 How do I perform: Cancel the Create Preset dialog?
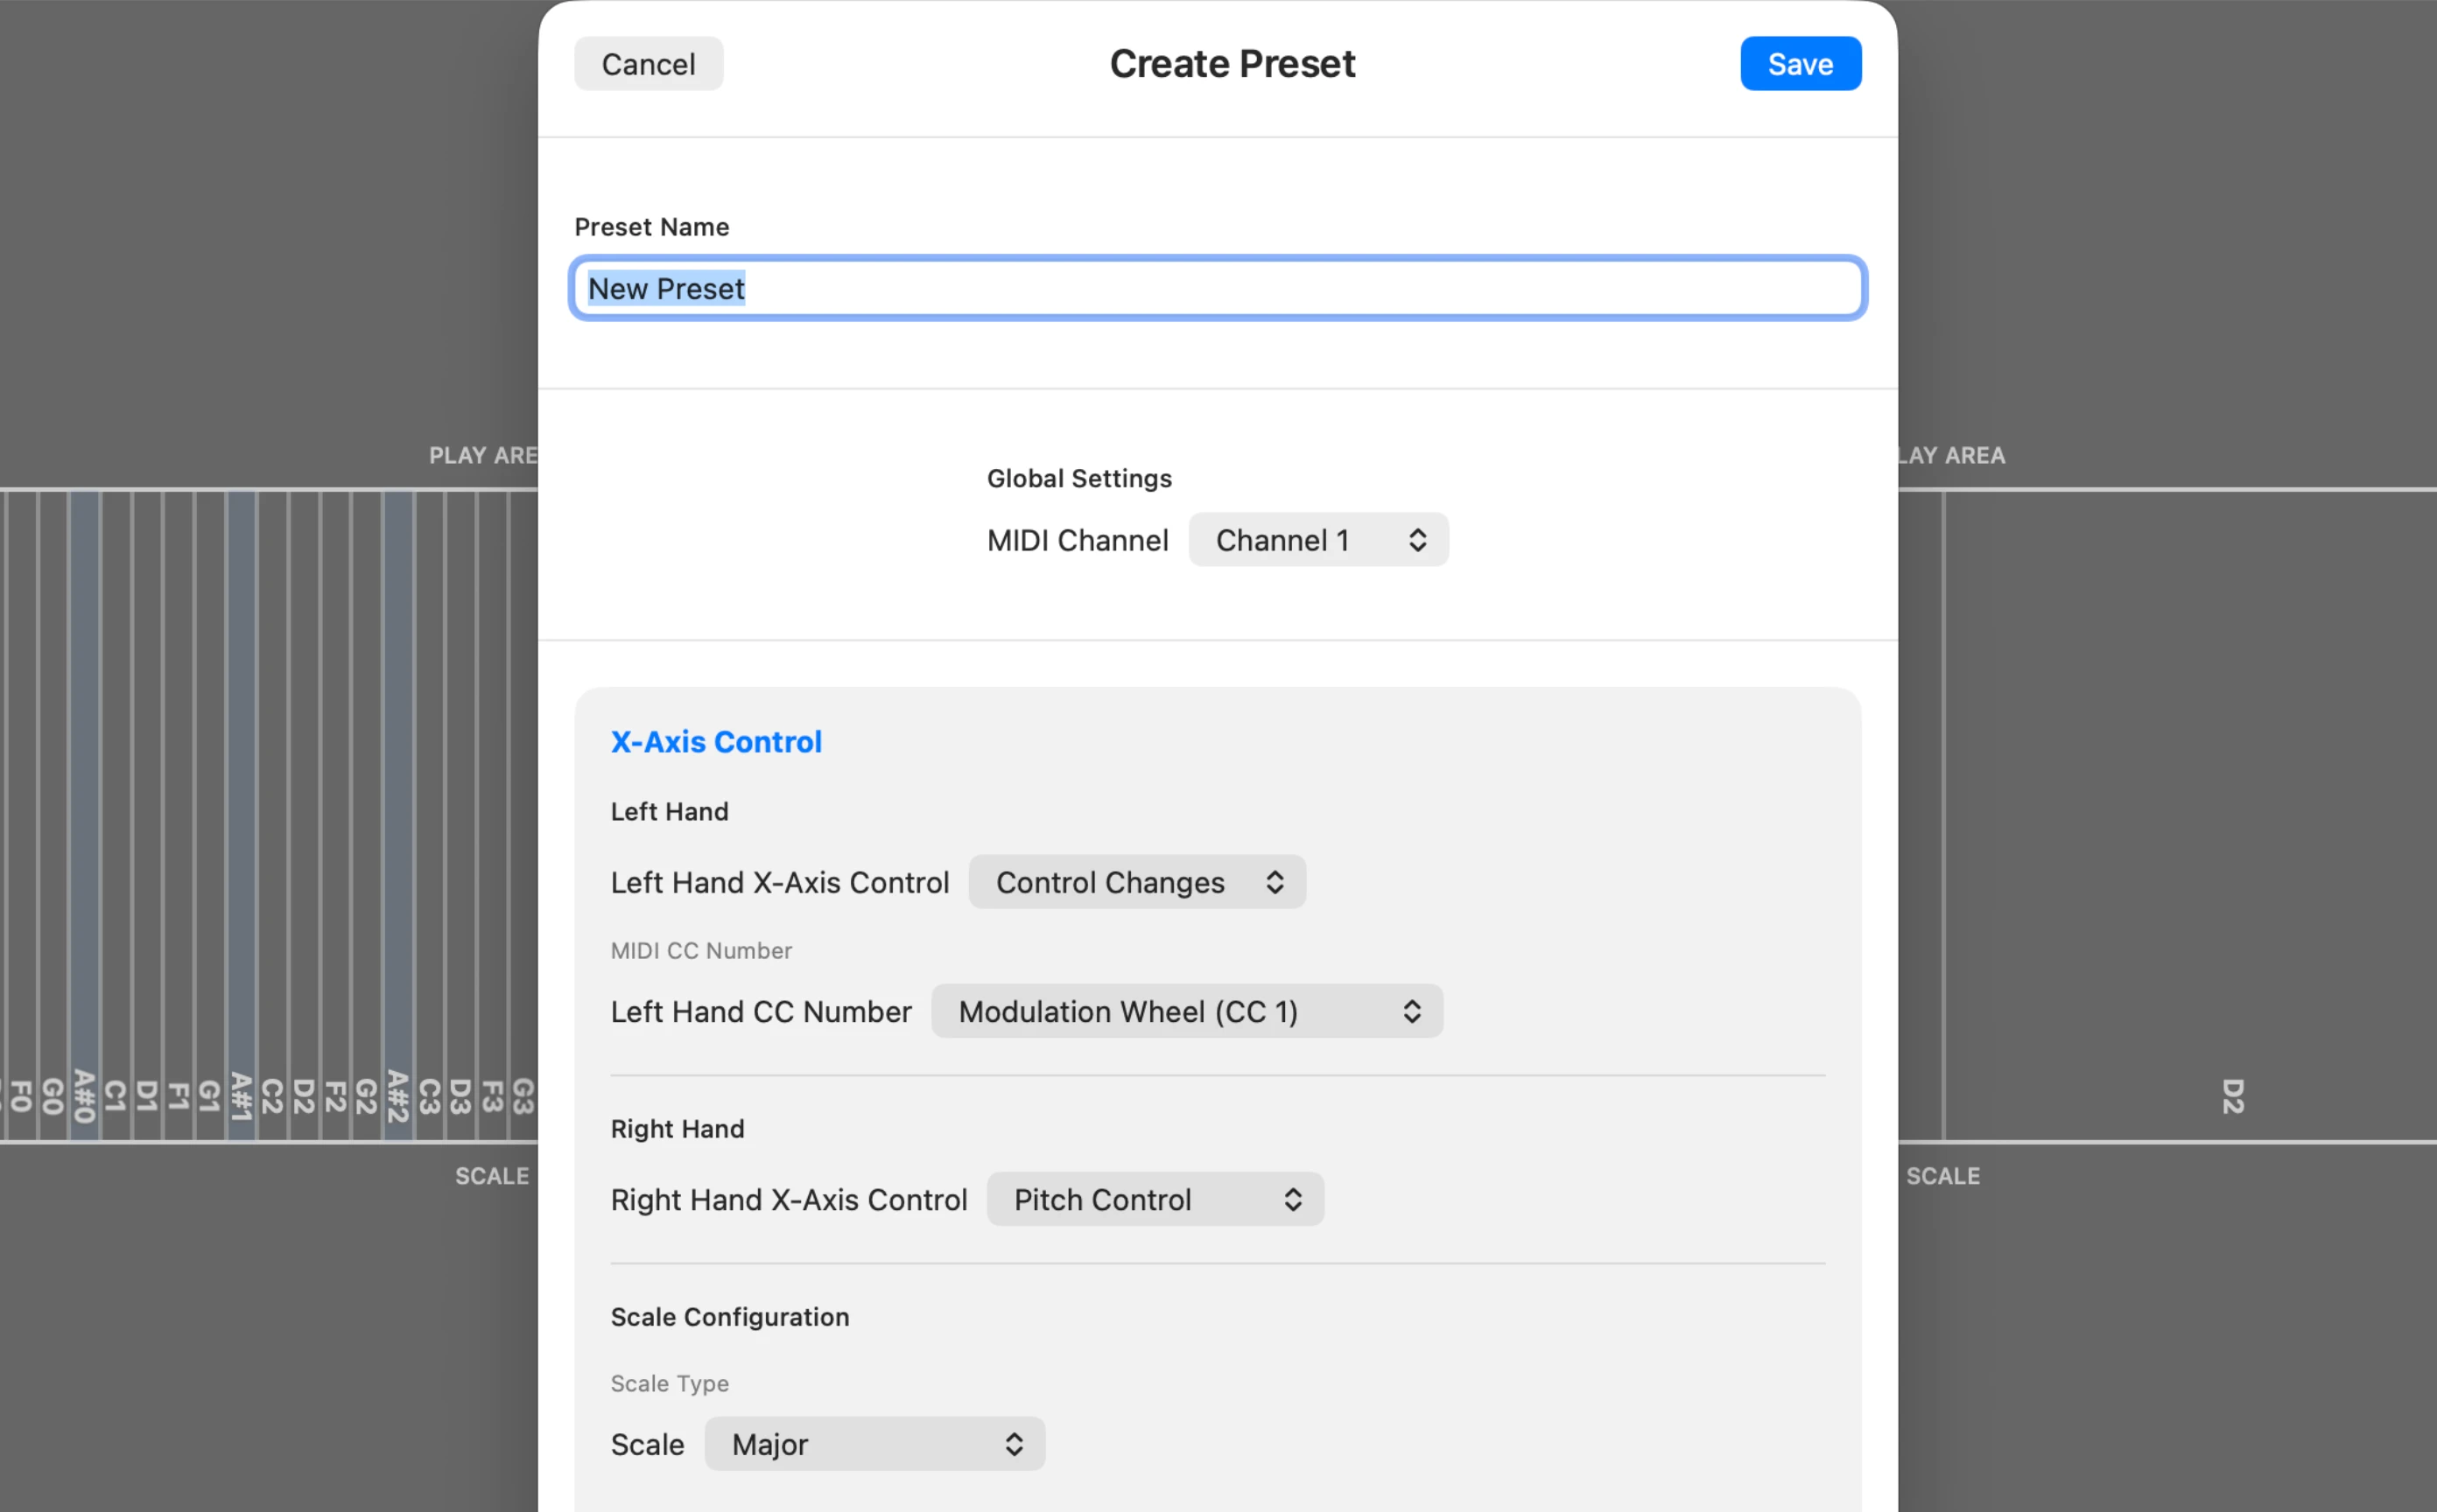pyautogui.click(x=649, y=64)
